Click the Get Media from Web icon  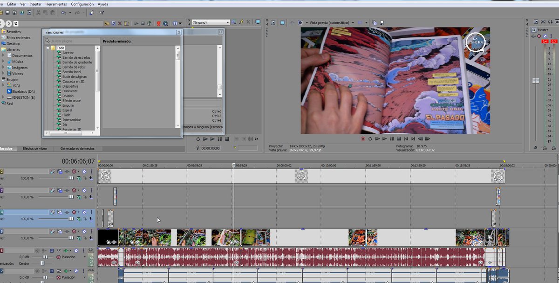coord(165,23)
